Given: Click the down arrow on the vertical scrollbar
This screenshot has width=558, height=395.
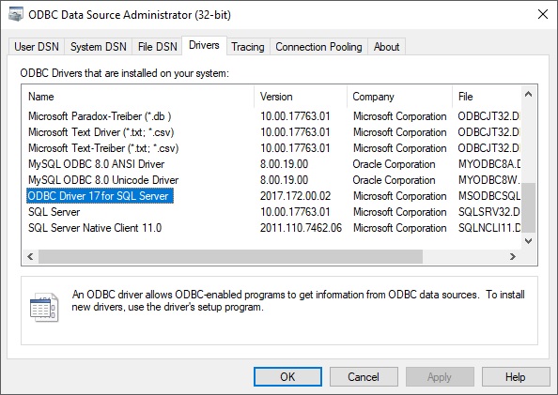Looking at the screenshot, I should tap(529, 241).
